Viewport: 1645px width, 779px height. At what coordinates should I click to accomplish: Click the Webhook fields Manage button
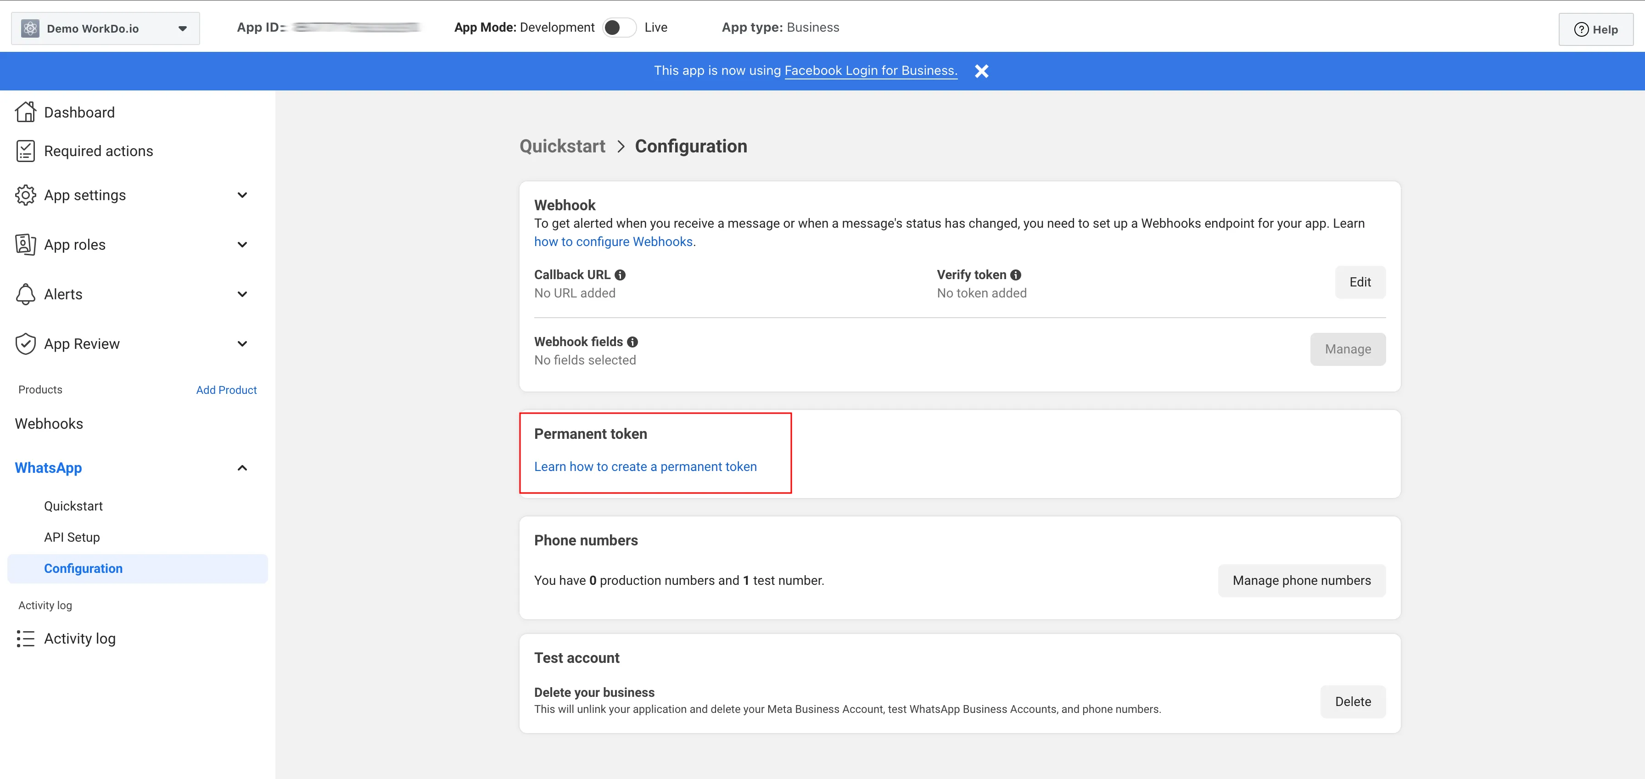[1348, 349]
